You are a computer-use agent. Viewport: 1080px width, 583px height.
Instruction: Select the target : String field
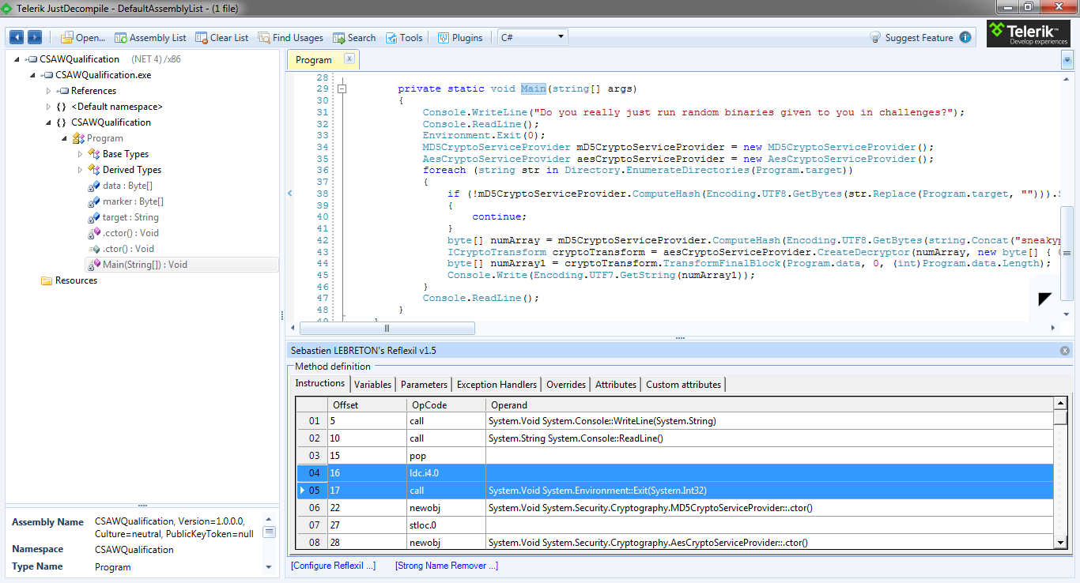pos(123,217)
